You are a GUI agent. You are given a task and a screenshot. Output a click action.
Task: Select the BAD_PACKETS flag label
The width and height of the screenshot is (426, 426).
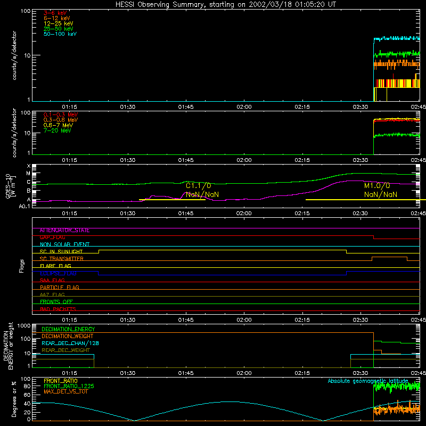58,309
